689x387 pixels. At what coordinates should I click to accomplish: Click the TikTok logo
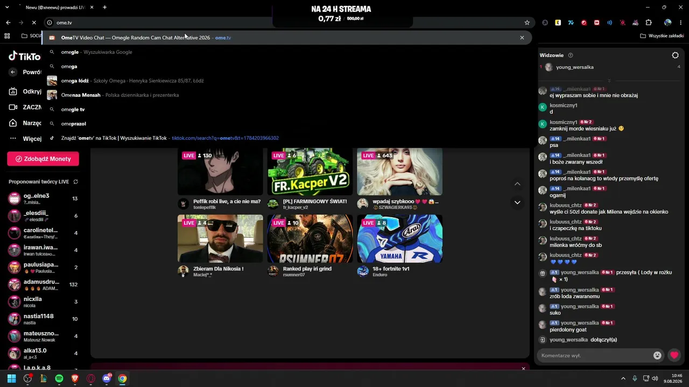click(x=24, y=56)
